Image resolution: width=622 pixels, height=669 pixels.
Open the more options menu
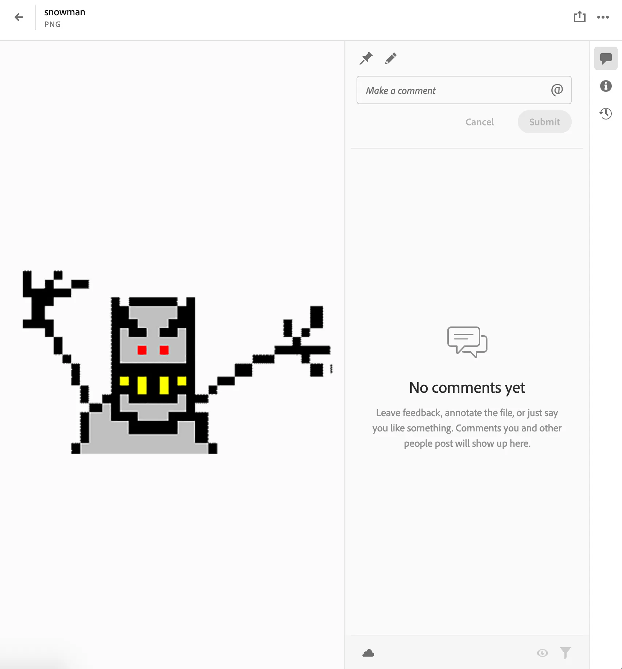pos(603,17)
